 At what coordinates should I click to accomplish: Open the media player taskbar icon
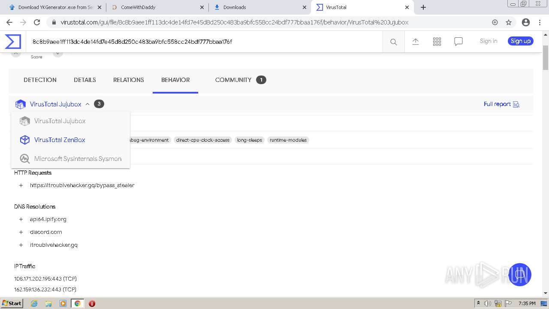[63, 303]
